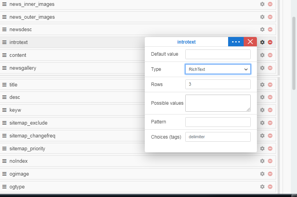Viewport: 297px width, 197px height.
Task: Open settings gear for noIndex row
Action: tap(262, 161)
